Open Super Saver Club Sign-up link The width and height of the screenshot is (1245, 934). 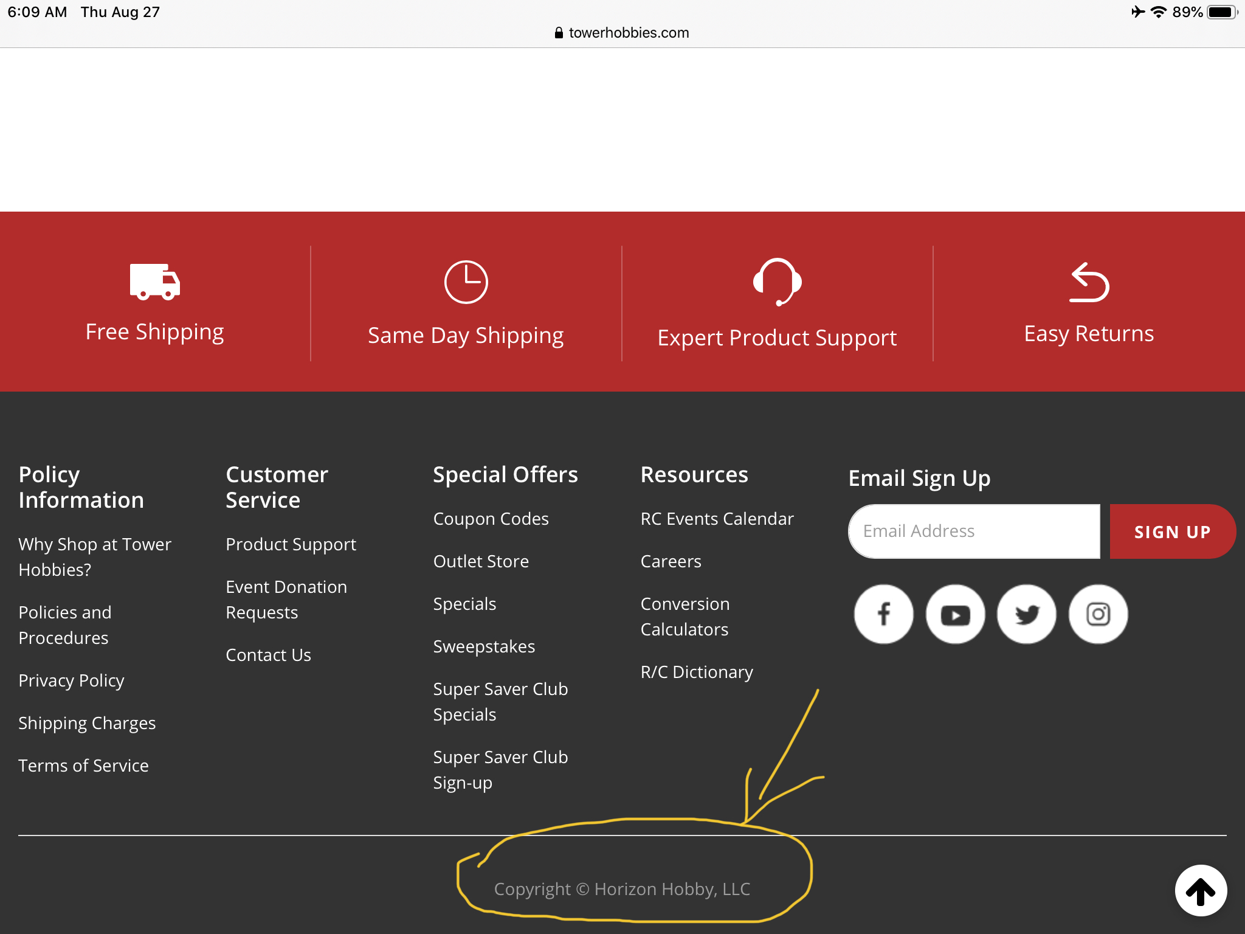coord(500,770)
